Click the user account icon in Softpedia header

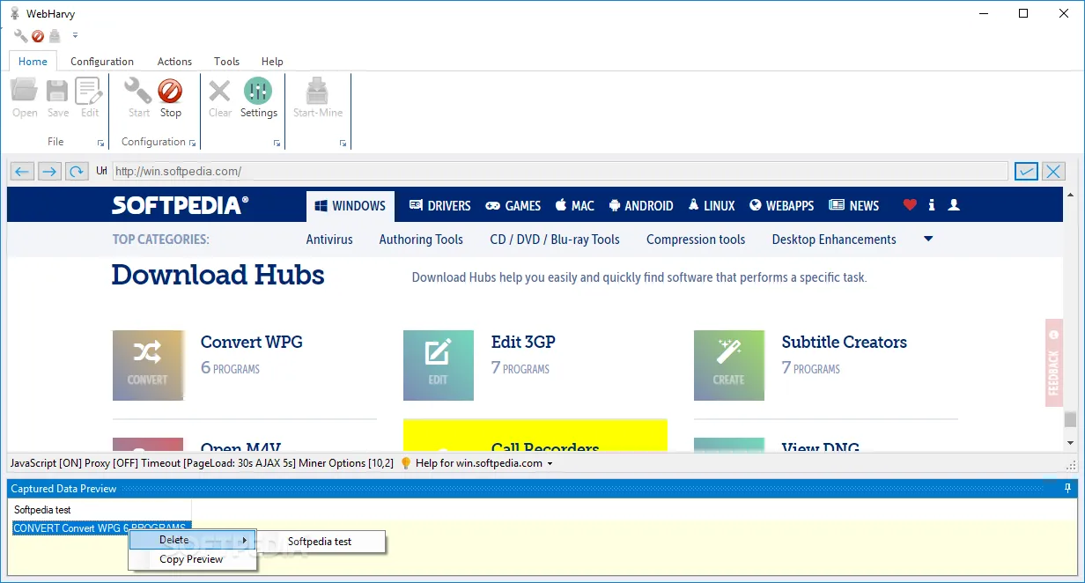[x=953, y=205]
